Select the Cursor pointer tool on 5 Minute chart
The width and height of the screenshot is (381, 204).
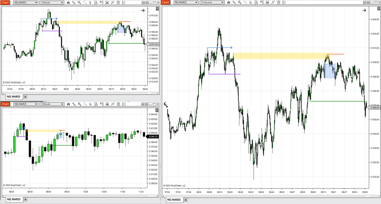(90, 104)
